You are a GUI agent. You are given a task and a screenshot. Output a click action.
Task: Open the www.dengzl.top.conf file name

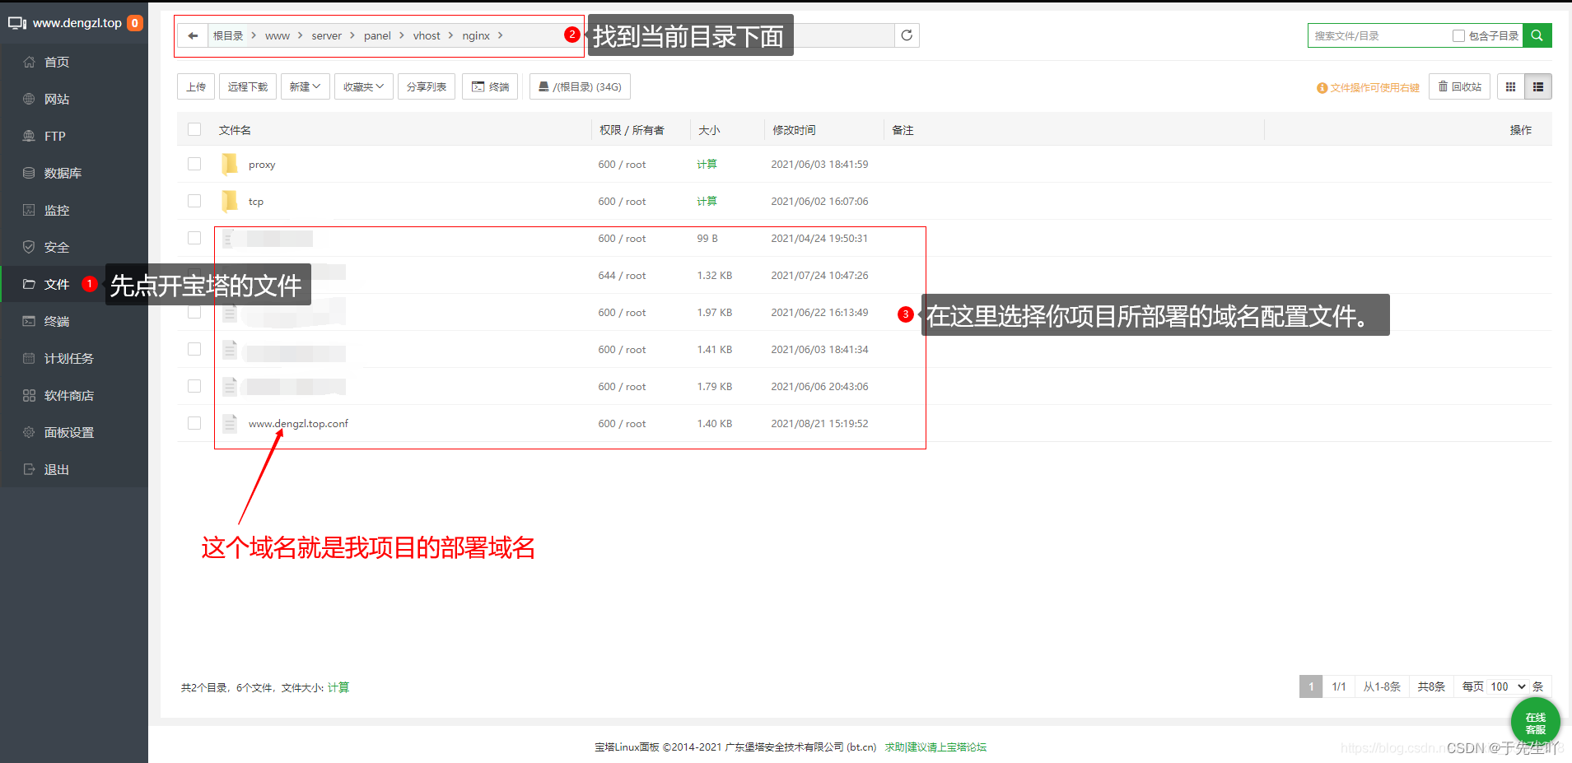pos(298,423)
